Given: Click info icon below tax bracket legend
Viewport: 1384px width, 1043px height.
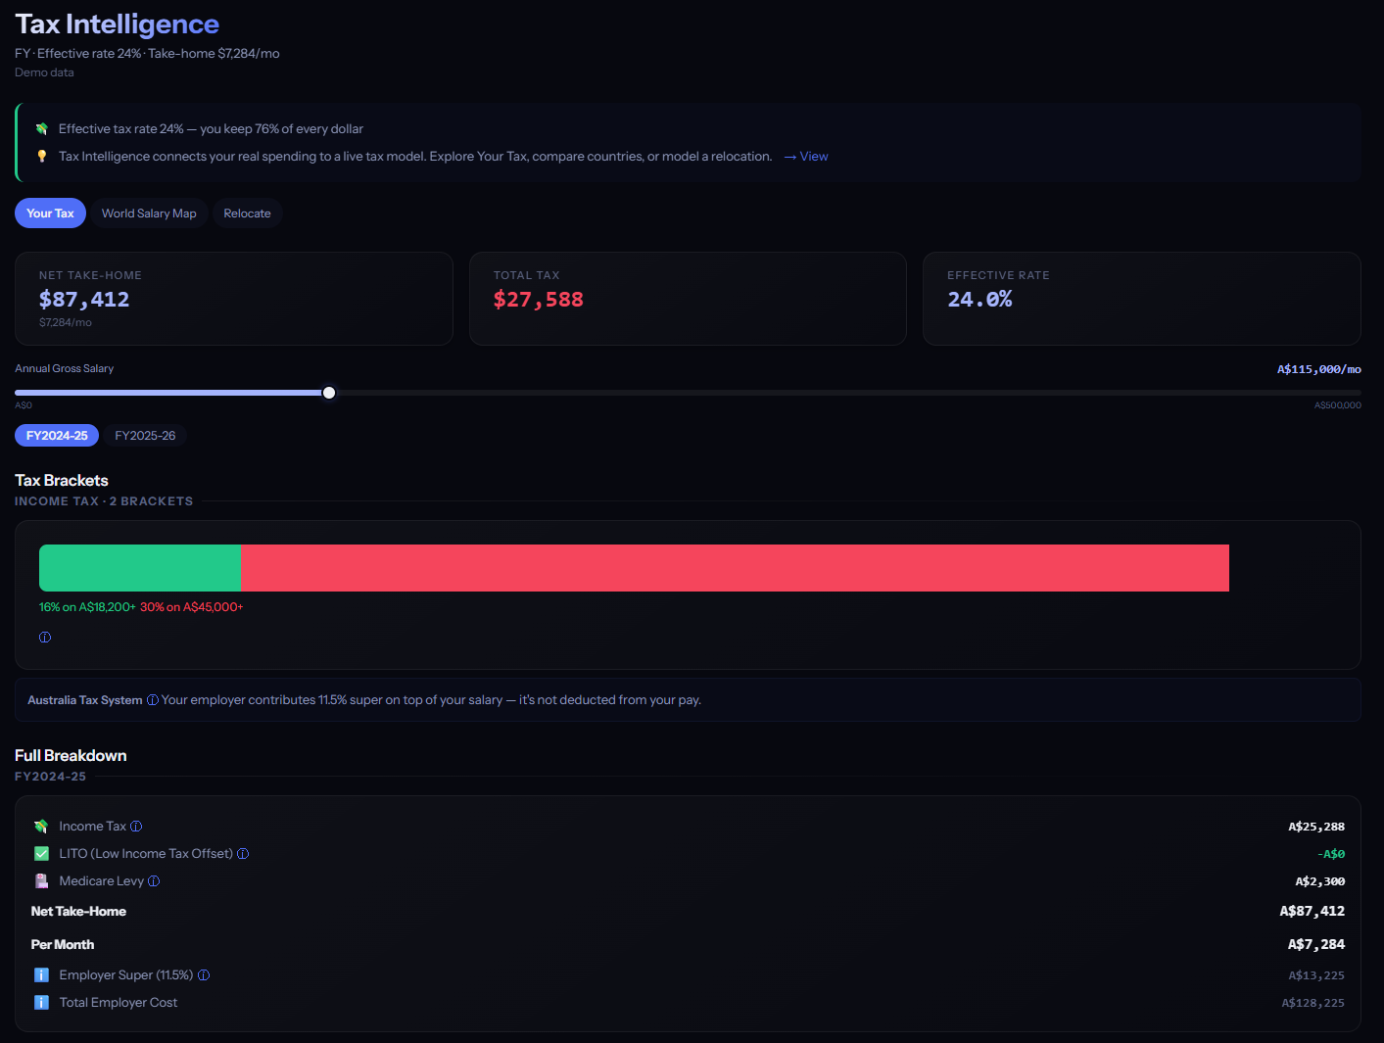Looking at the screenshot, I should point(45,638).
